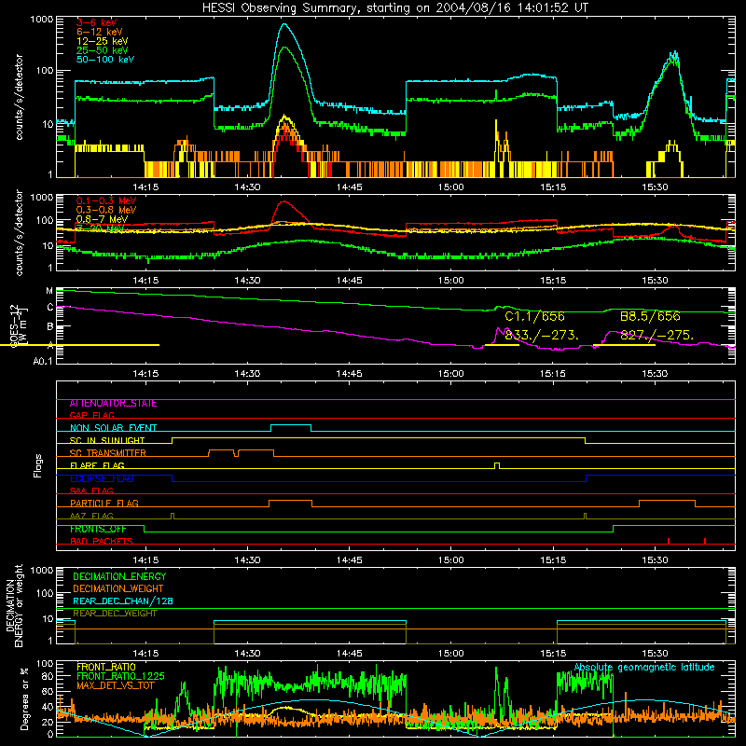746x746 pixels.
Task: Click the SC_TRANSMITTER flag label
Action: tap(108, 453)
